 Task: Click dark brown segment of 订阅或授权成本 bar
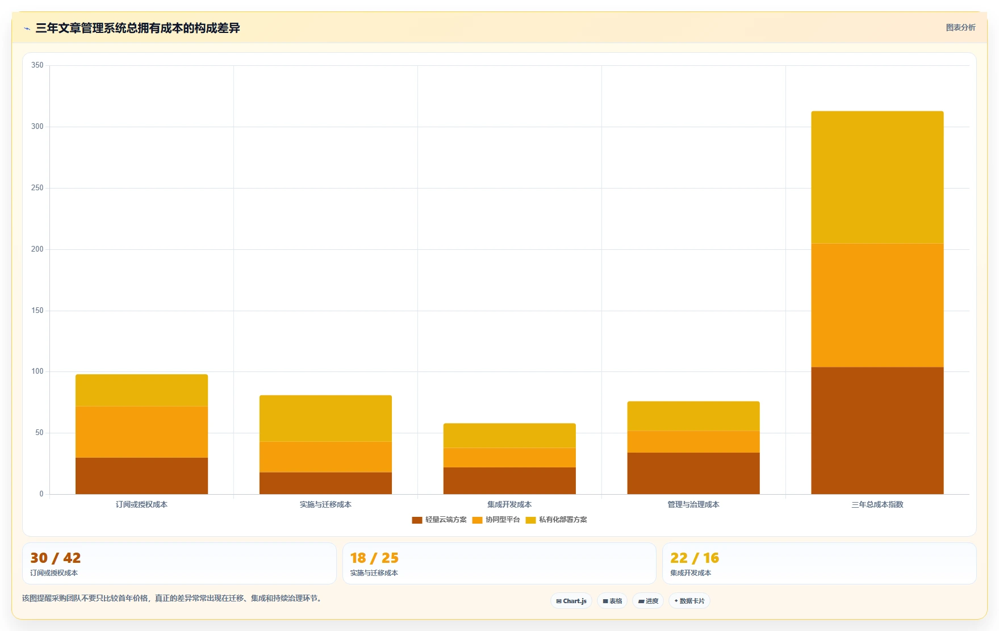coord(141,476)
